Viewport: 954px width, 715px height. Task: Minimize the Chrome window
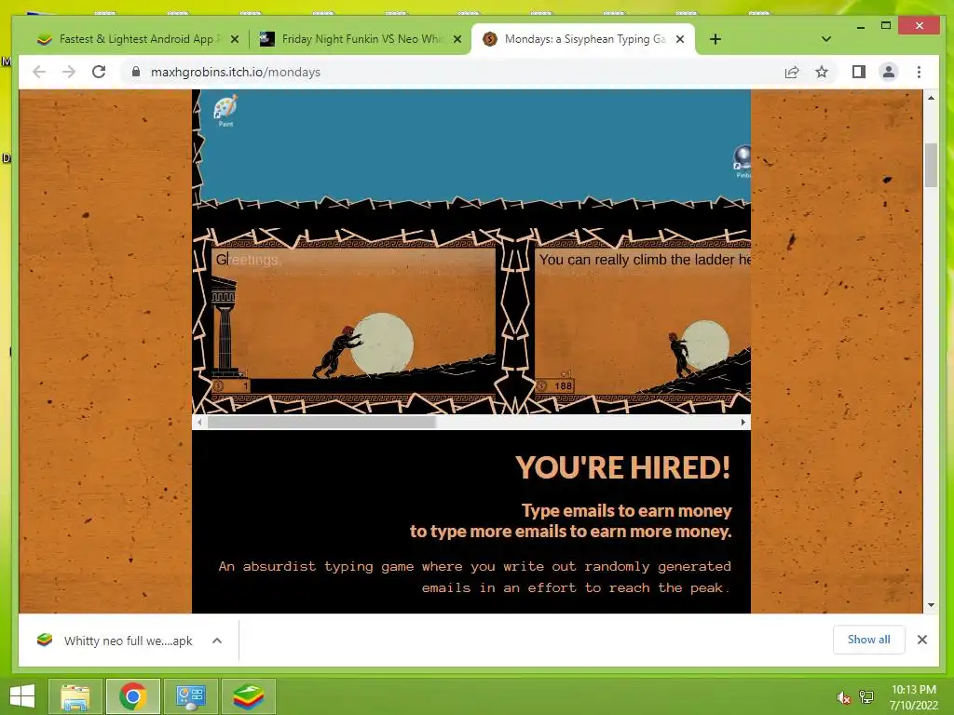(860, 25)
